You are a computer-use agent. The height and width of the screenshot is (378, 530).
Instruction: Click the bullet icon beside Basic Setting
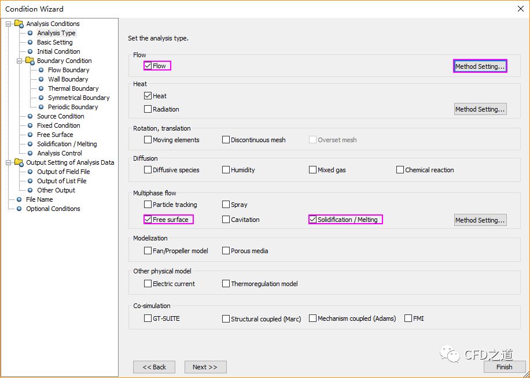coord(30,42)
